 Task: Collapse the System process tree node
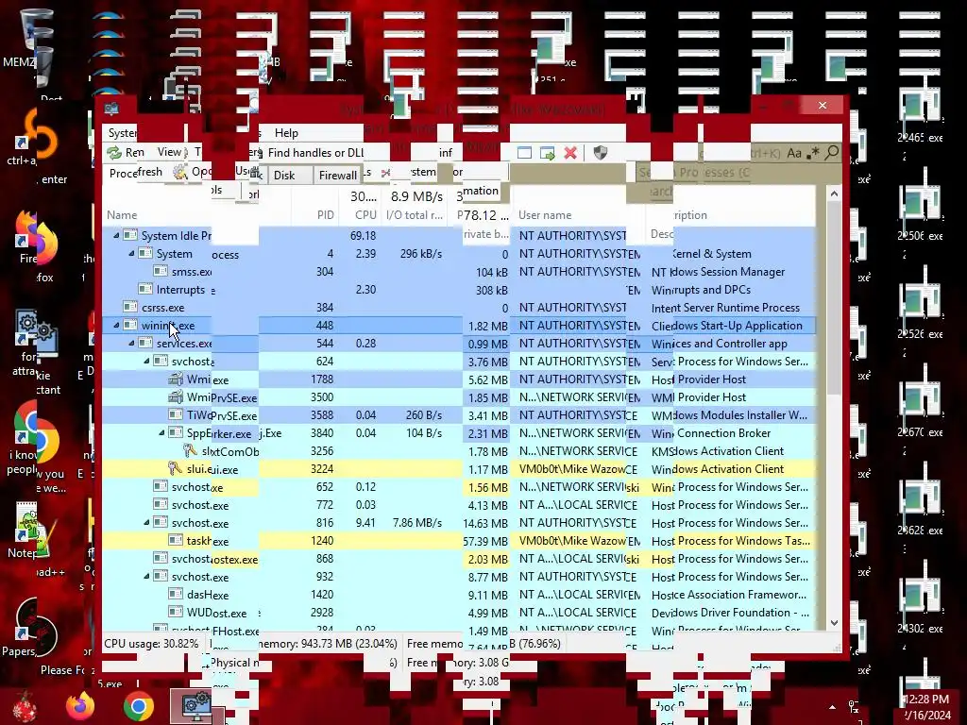point(131,253)
